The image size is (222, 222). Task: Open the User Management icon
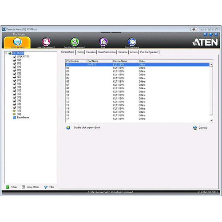[x=46, y=42]
